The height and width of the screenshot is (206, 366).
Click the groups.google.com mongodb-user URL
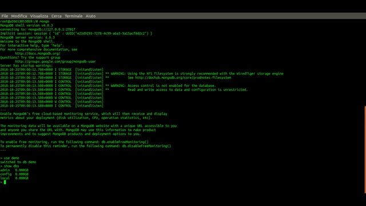[55, 62]
